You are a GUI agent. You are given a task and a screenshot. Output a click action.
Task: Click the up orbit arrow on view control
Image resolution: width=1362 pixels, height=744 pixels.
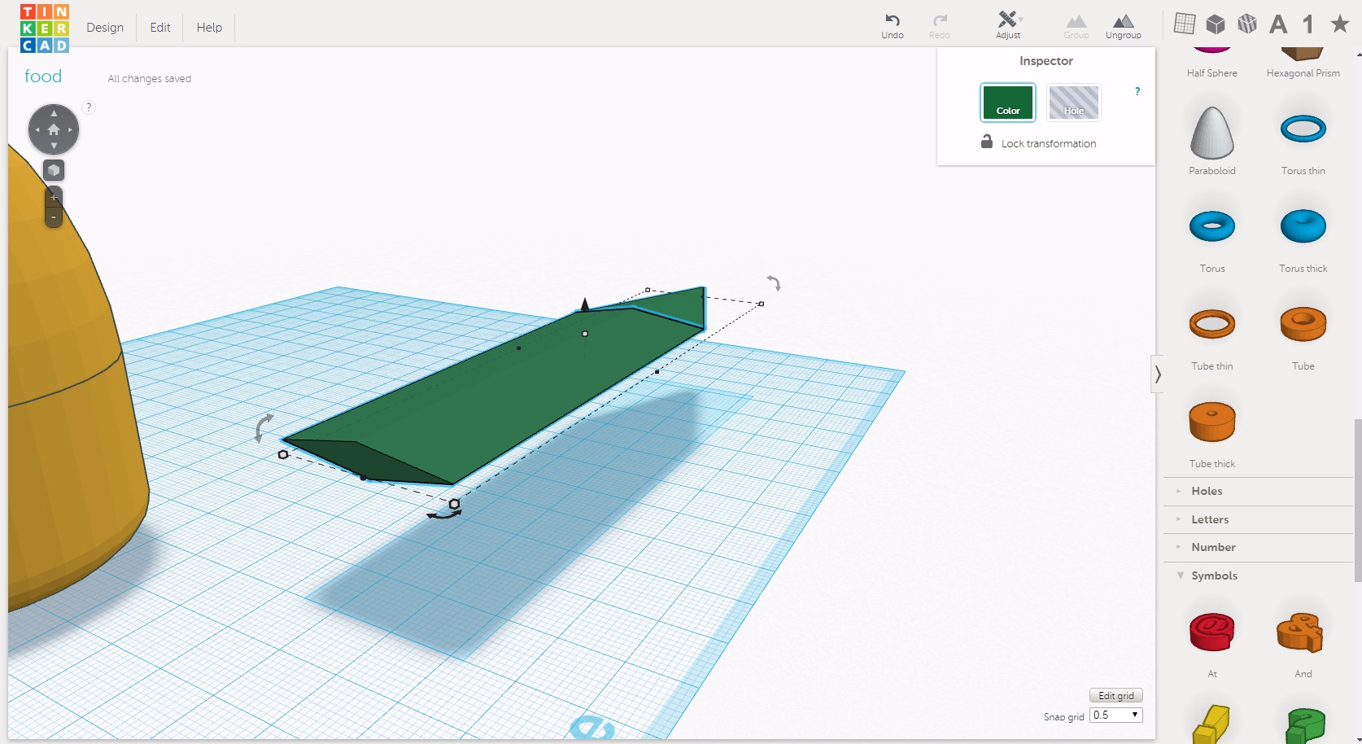pos(54,113)
